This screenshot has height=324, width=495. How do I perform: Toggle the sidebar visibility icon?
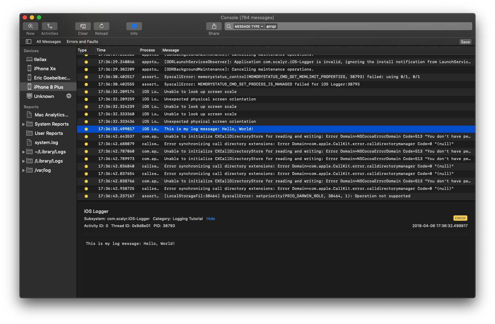29,42
